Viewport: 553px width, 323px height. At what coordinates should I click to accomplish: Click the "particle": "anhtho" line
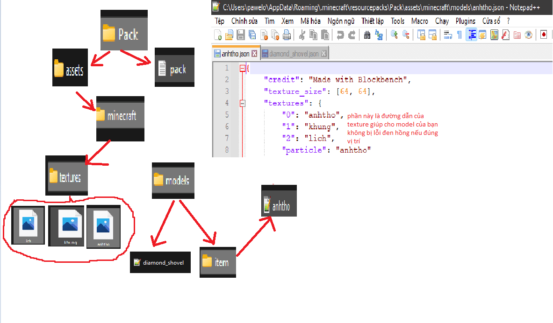326,150
